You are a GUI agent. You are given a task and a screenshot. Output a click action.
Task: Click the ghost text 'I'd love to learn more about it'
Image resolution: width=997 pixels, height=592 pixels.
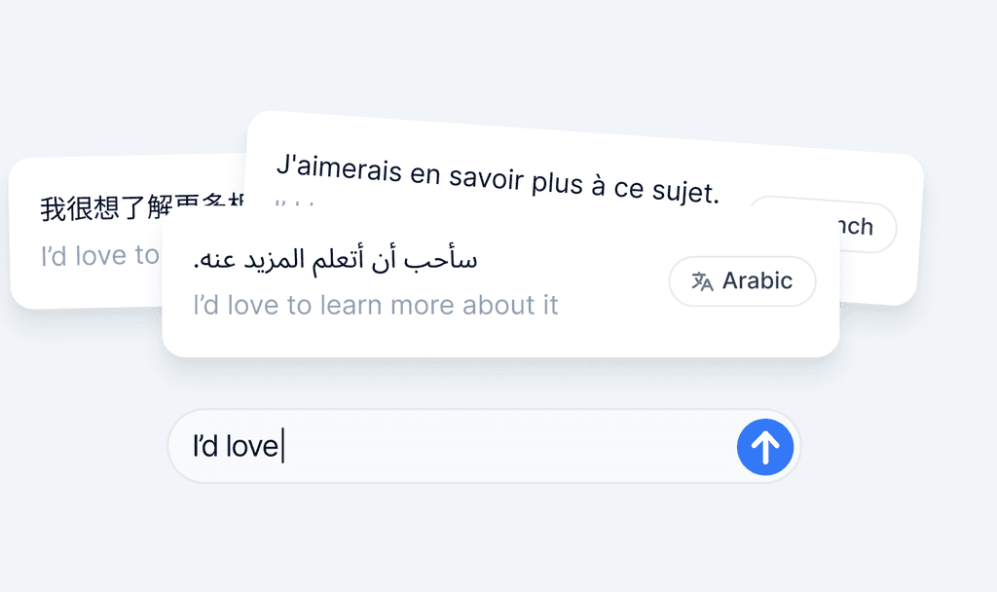coord(374,305)
